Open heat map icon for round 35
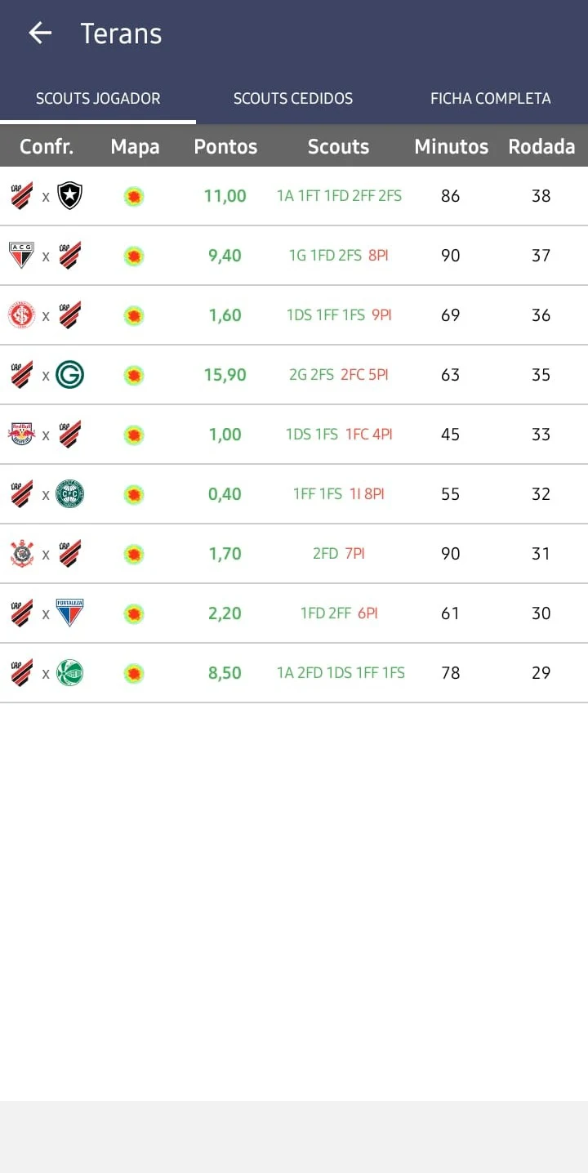This screenshot has height=1173, width=588. 134,375
